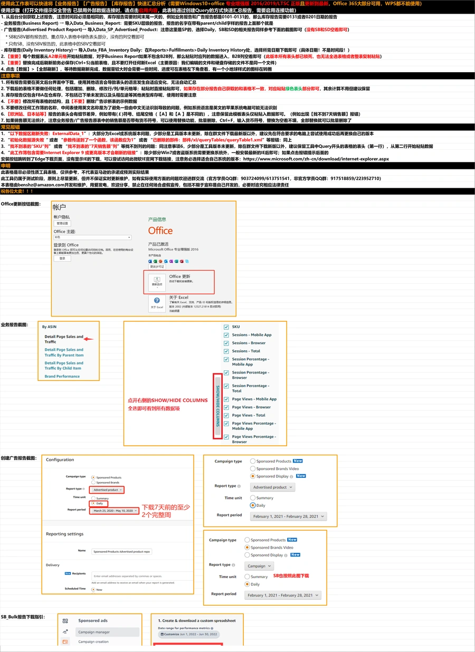Click the report Name input field

coord(121,551)
